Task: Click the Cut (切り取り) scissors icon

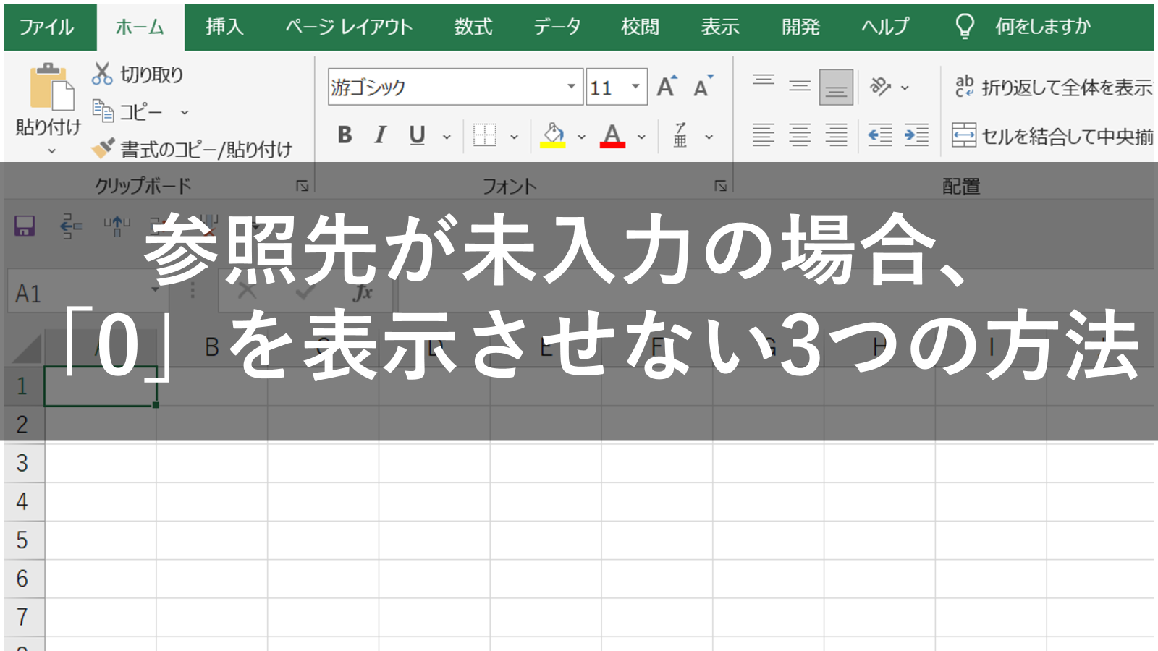Action: point(102,74)
